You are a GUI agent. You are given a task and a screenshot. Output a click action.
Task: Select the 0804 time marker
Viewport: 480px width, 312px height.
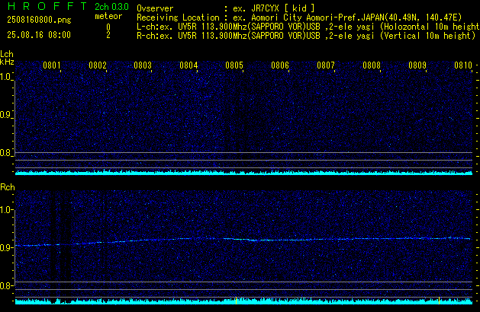[x=188, y=65]
